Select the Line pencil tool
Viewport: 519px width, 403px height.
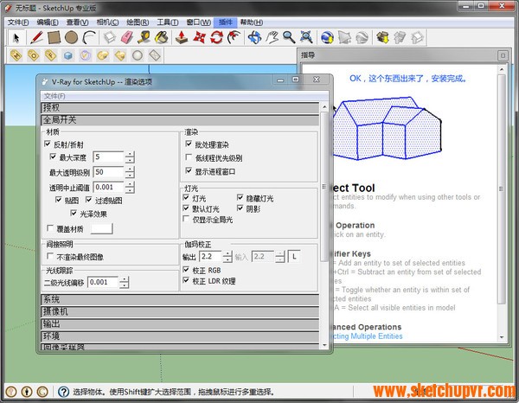coord(35,37)
